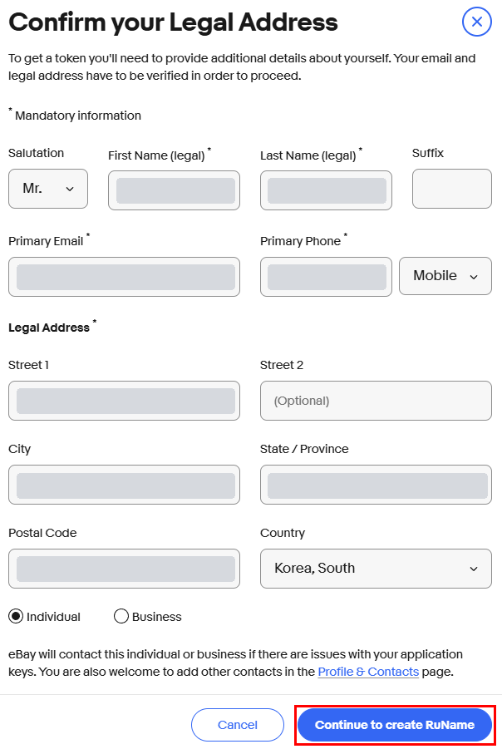Image resolution: width=502 pixels, height=749 pixels.
Task: Click the Primary Phone number field
Action: coord(326,277)
